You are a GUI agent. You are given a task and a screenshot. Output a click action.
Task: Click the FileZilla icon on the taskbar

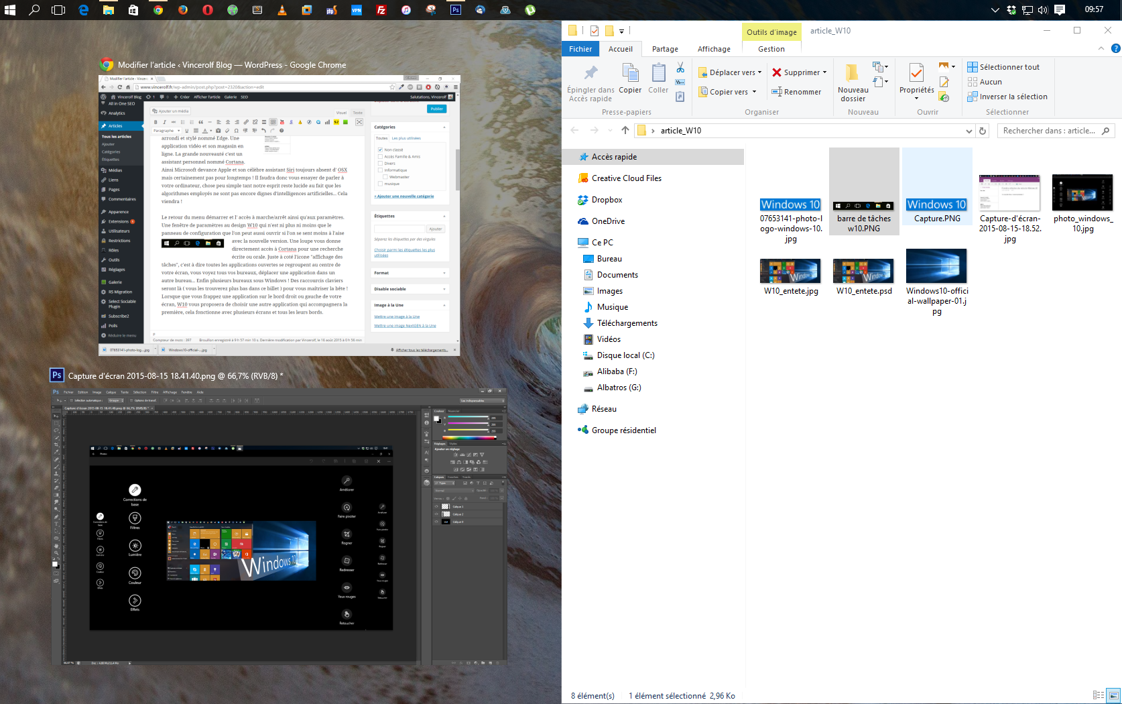381,10
